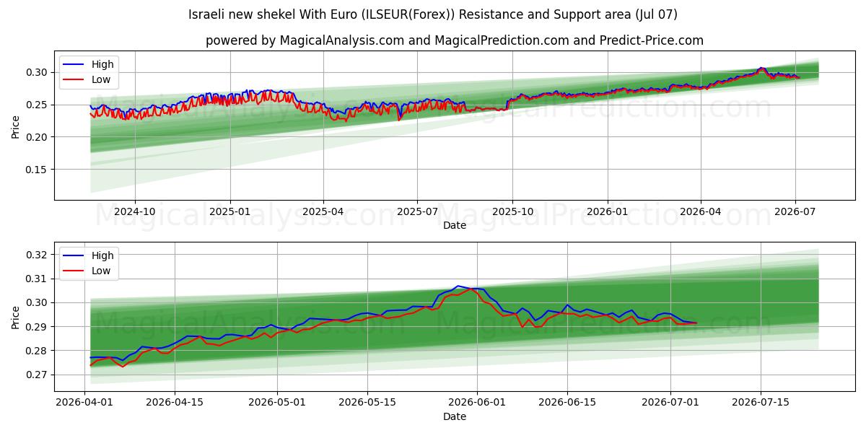This screenshot has width=866, height=433.
Task: Click the '2024-10' x-axis label
Action: pos(135,211)
